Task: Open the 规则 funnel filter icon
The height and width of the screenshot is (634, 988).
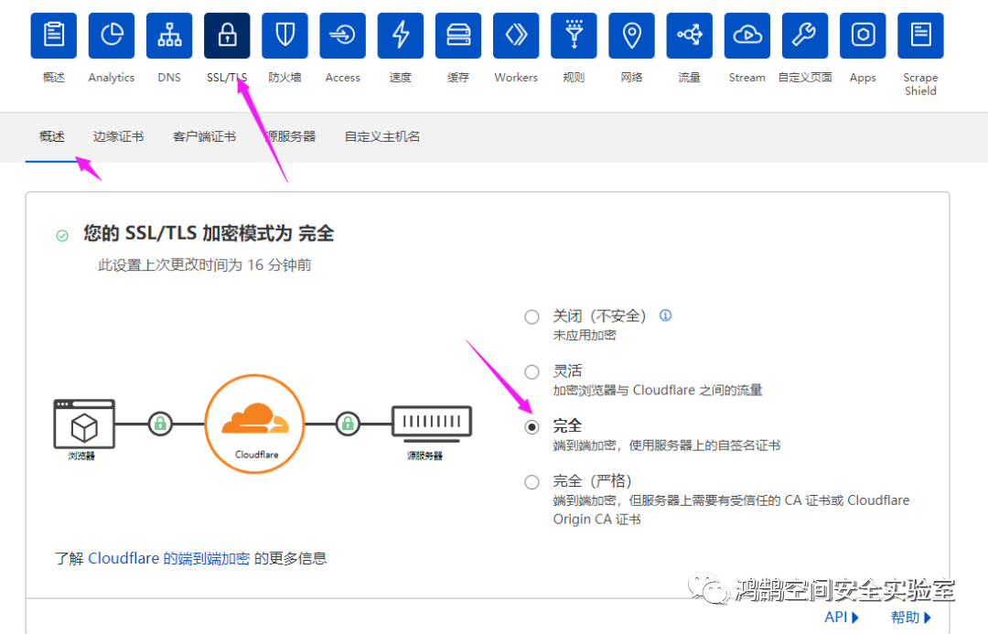Action: (x=574, y=36)
